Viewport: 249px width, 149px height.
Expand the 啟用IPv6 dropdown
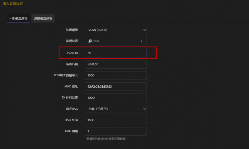115,109
